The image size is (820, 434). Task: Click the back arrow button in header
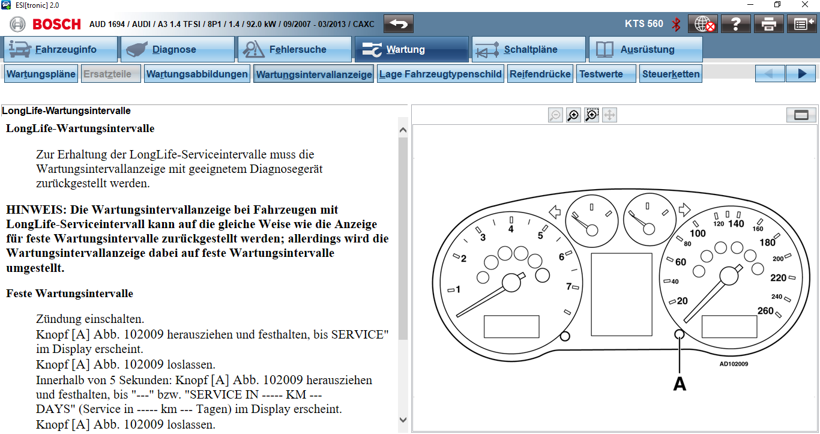(399, 24)
